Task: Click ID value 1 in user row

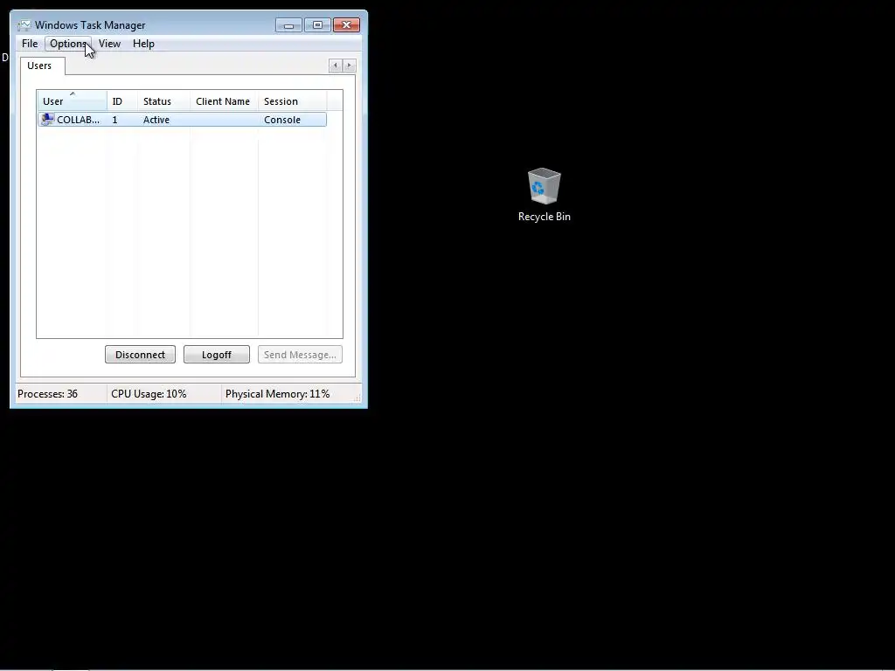Action: tap(114, 120)
